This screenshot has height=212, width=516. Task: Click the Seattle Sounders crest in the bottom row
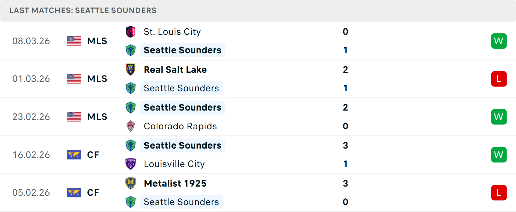click(131, 202)
